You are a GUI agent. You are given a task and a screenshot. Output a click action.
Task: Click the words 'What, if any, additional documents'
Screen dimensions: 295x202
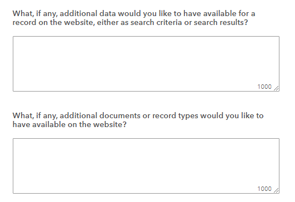pyautogui.click(x=76, y=116)
